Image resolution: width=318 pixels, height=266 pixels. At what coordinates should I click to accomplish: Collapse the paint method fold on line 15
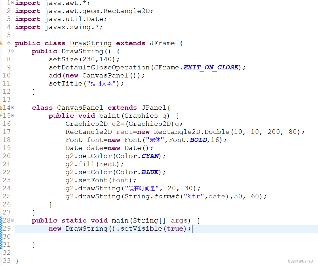13,116
